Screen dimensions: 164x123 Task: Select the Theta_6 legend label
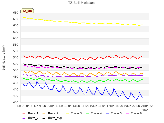136,113
